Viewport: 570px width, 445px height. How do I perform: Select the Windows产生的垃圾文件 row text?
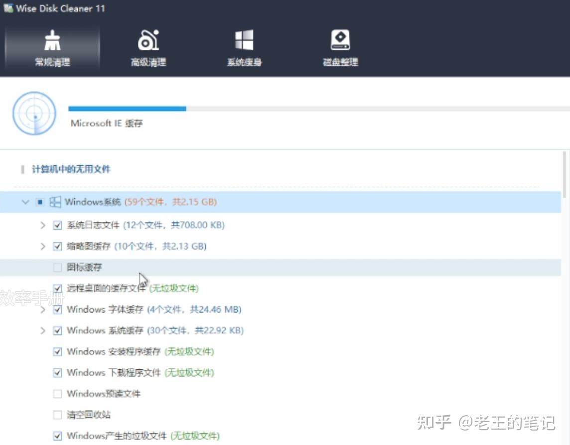(x=143, y=436)
